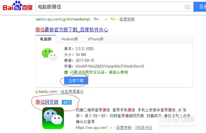Expand dropdown arrow next to wx.qq.com URL

(x=111, y=128)
